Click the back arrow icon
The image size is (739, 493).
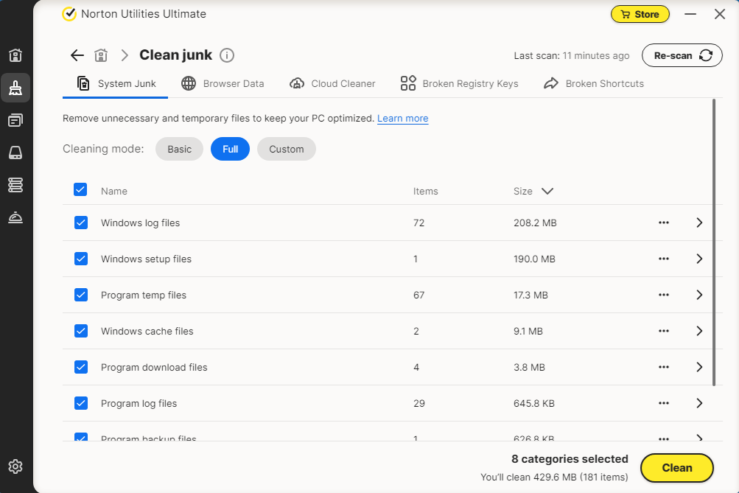pos(77,55)
